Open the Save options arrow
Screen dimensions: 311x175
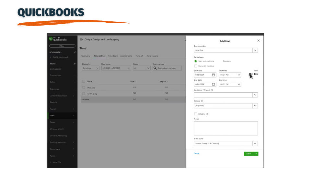tap(256, 154)
